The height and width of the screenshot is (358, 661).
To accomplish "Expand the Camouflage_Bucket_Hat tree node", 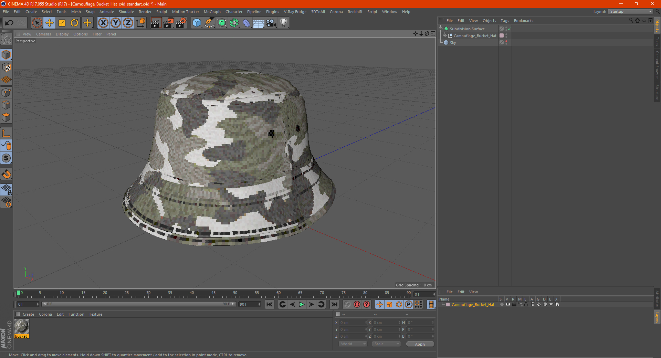I will [444, 36].
